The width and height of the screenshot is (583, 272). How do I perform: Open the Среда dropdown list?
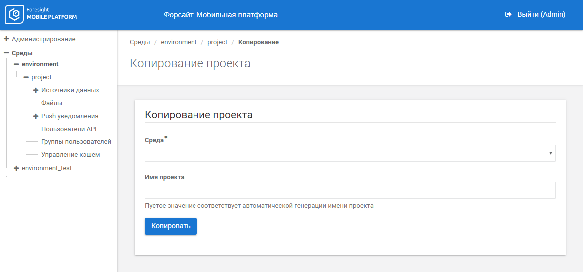pos(350,153)
